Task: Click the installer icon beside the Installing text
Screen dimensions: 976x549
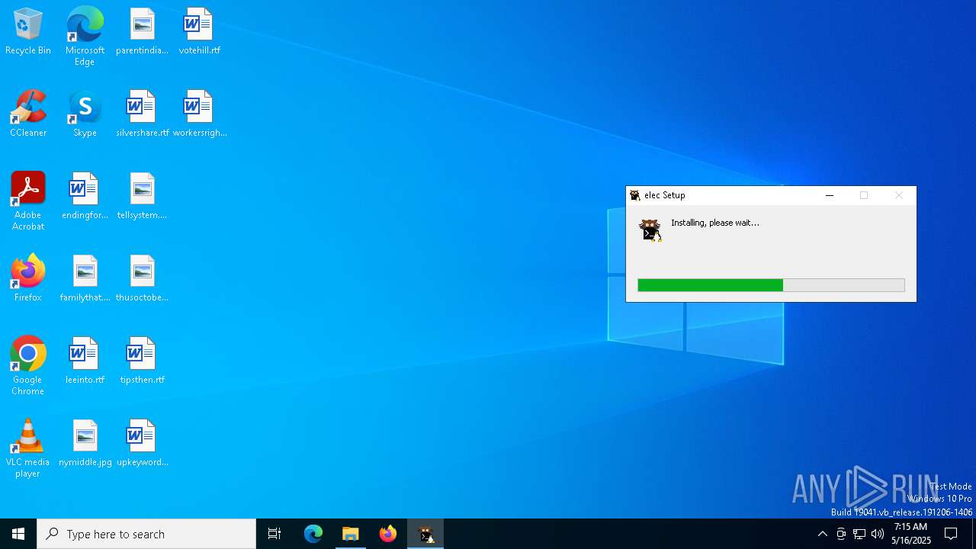Action: pos(650,230)
